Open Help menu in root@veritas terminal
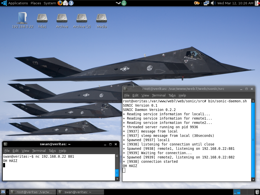This screenshot has width=260, height=195. pos(182,95)
